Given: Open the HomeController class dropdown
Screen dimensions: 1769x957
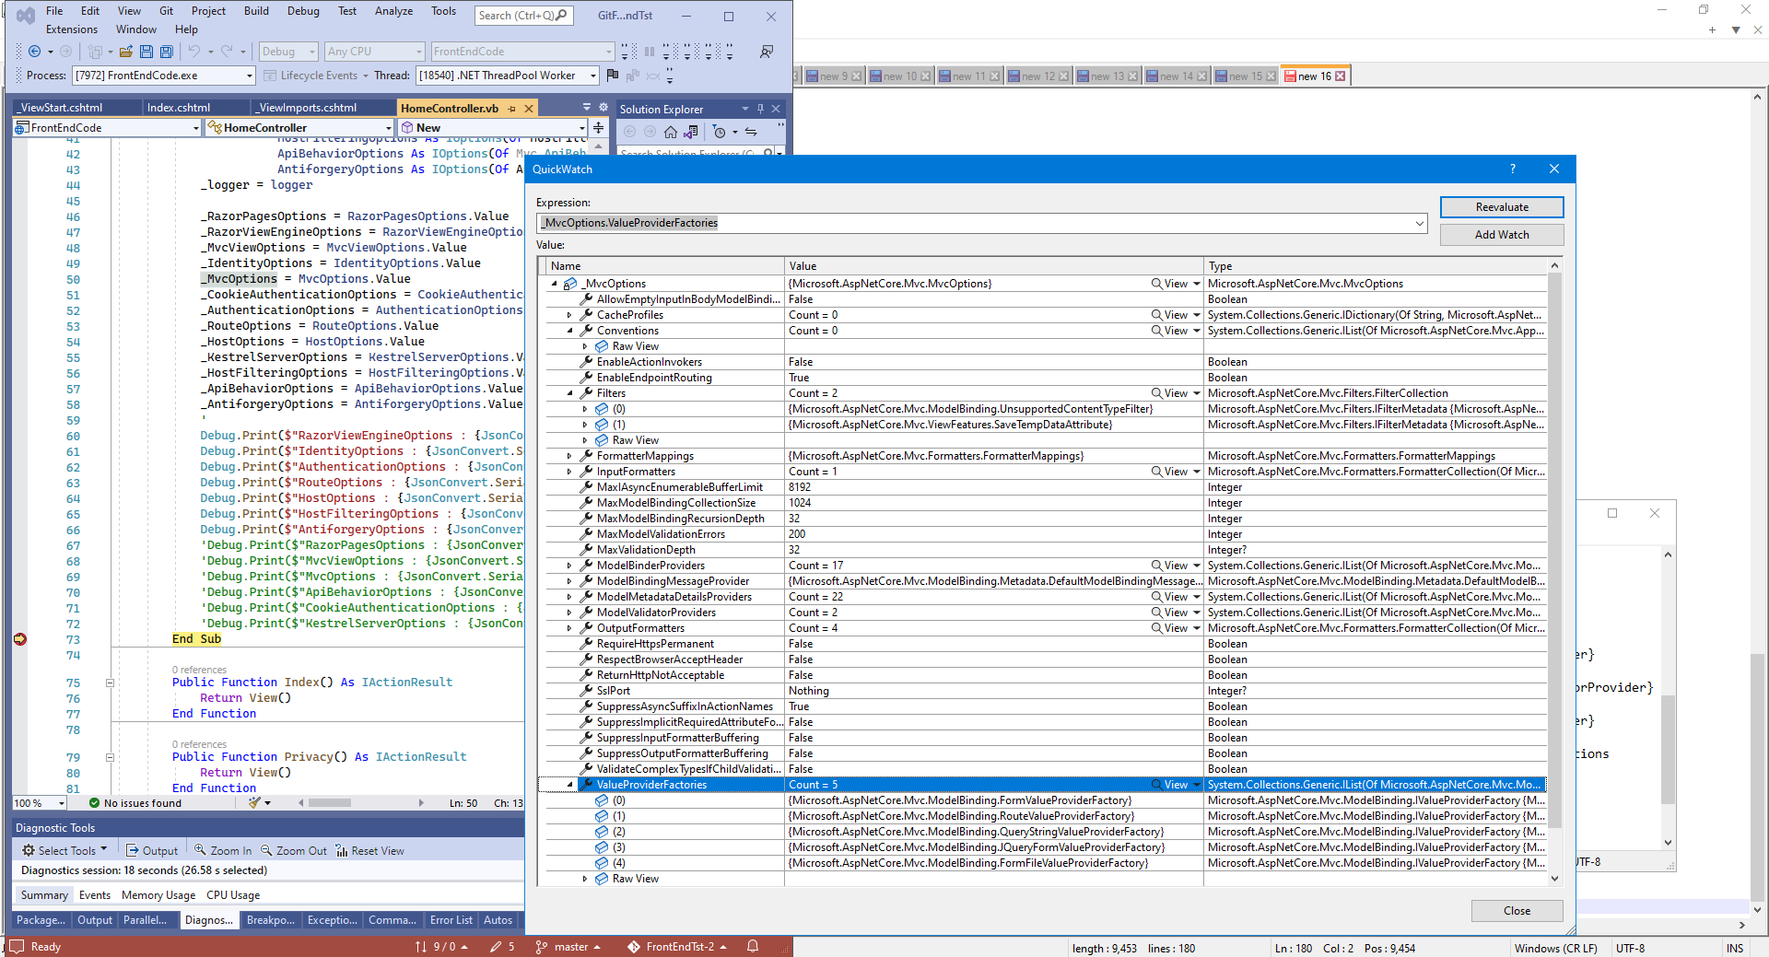Looking at the screenshot, I should click(388, 128).
